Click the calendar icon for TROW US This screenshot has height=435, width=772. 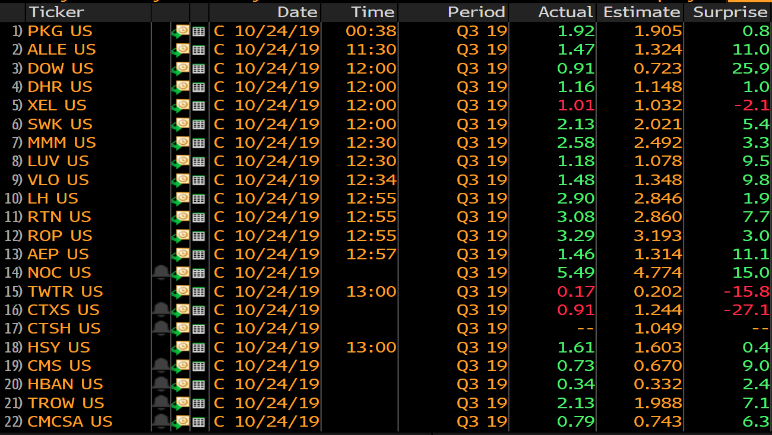pyautogui.click(x=181, y=403)
